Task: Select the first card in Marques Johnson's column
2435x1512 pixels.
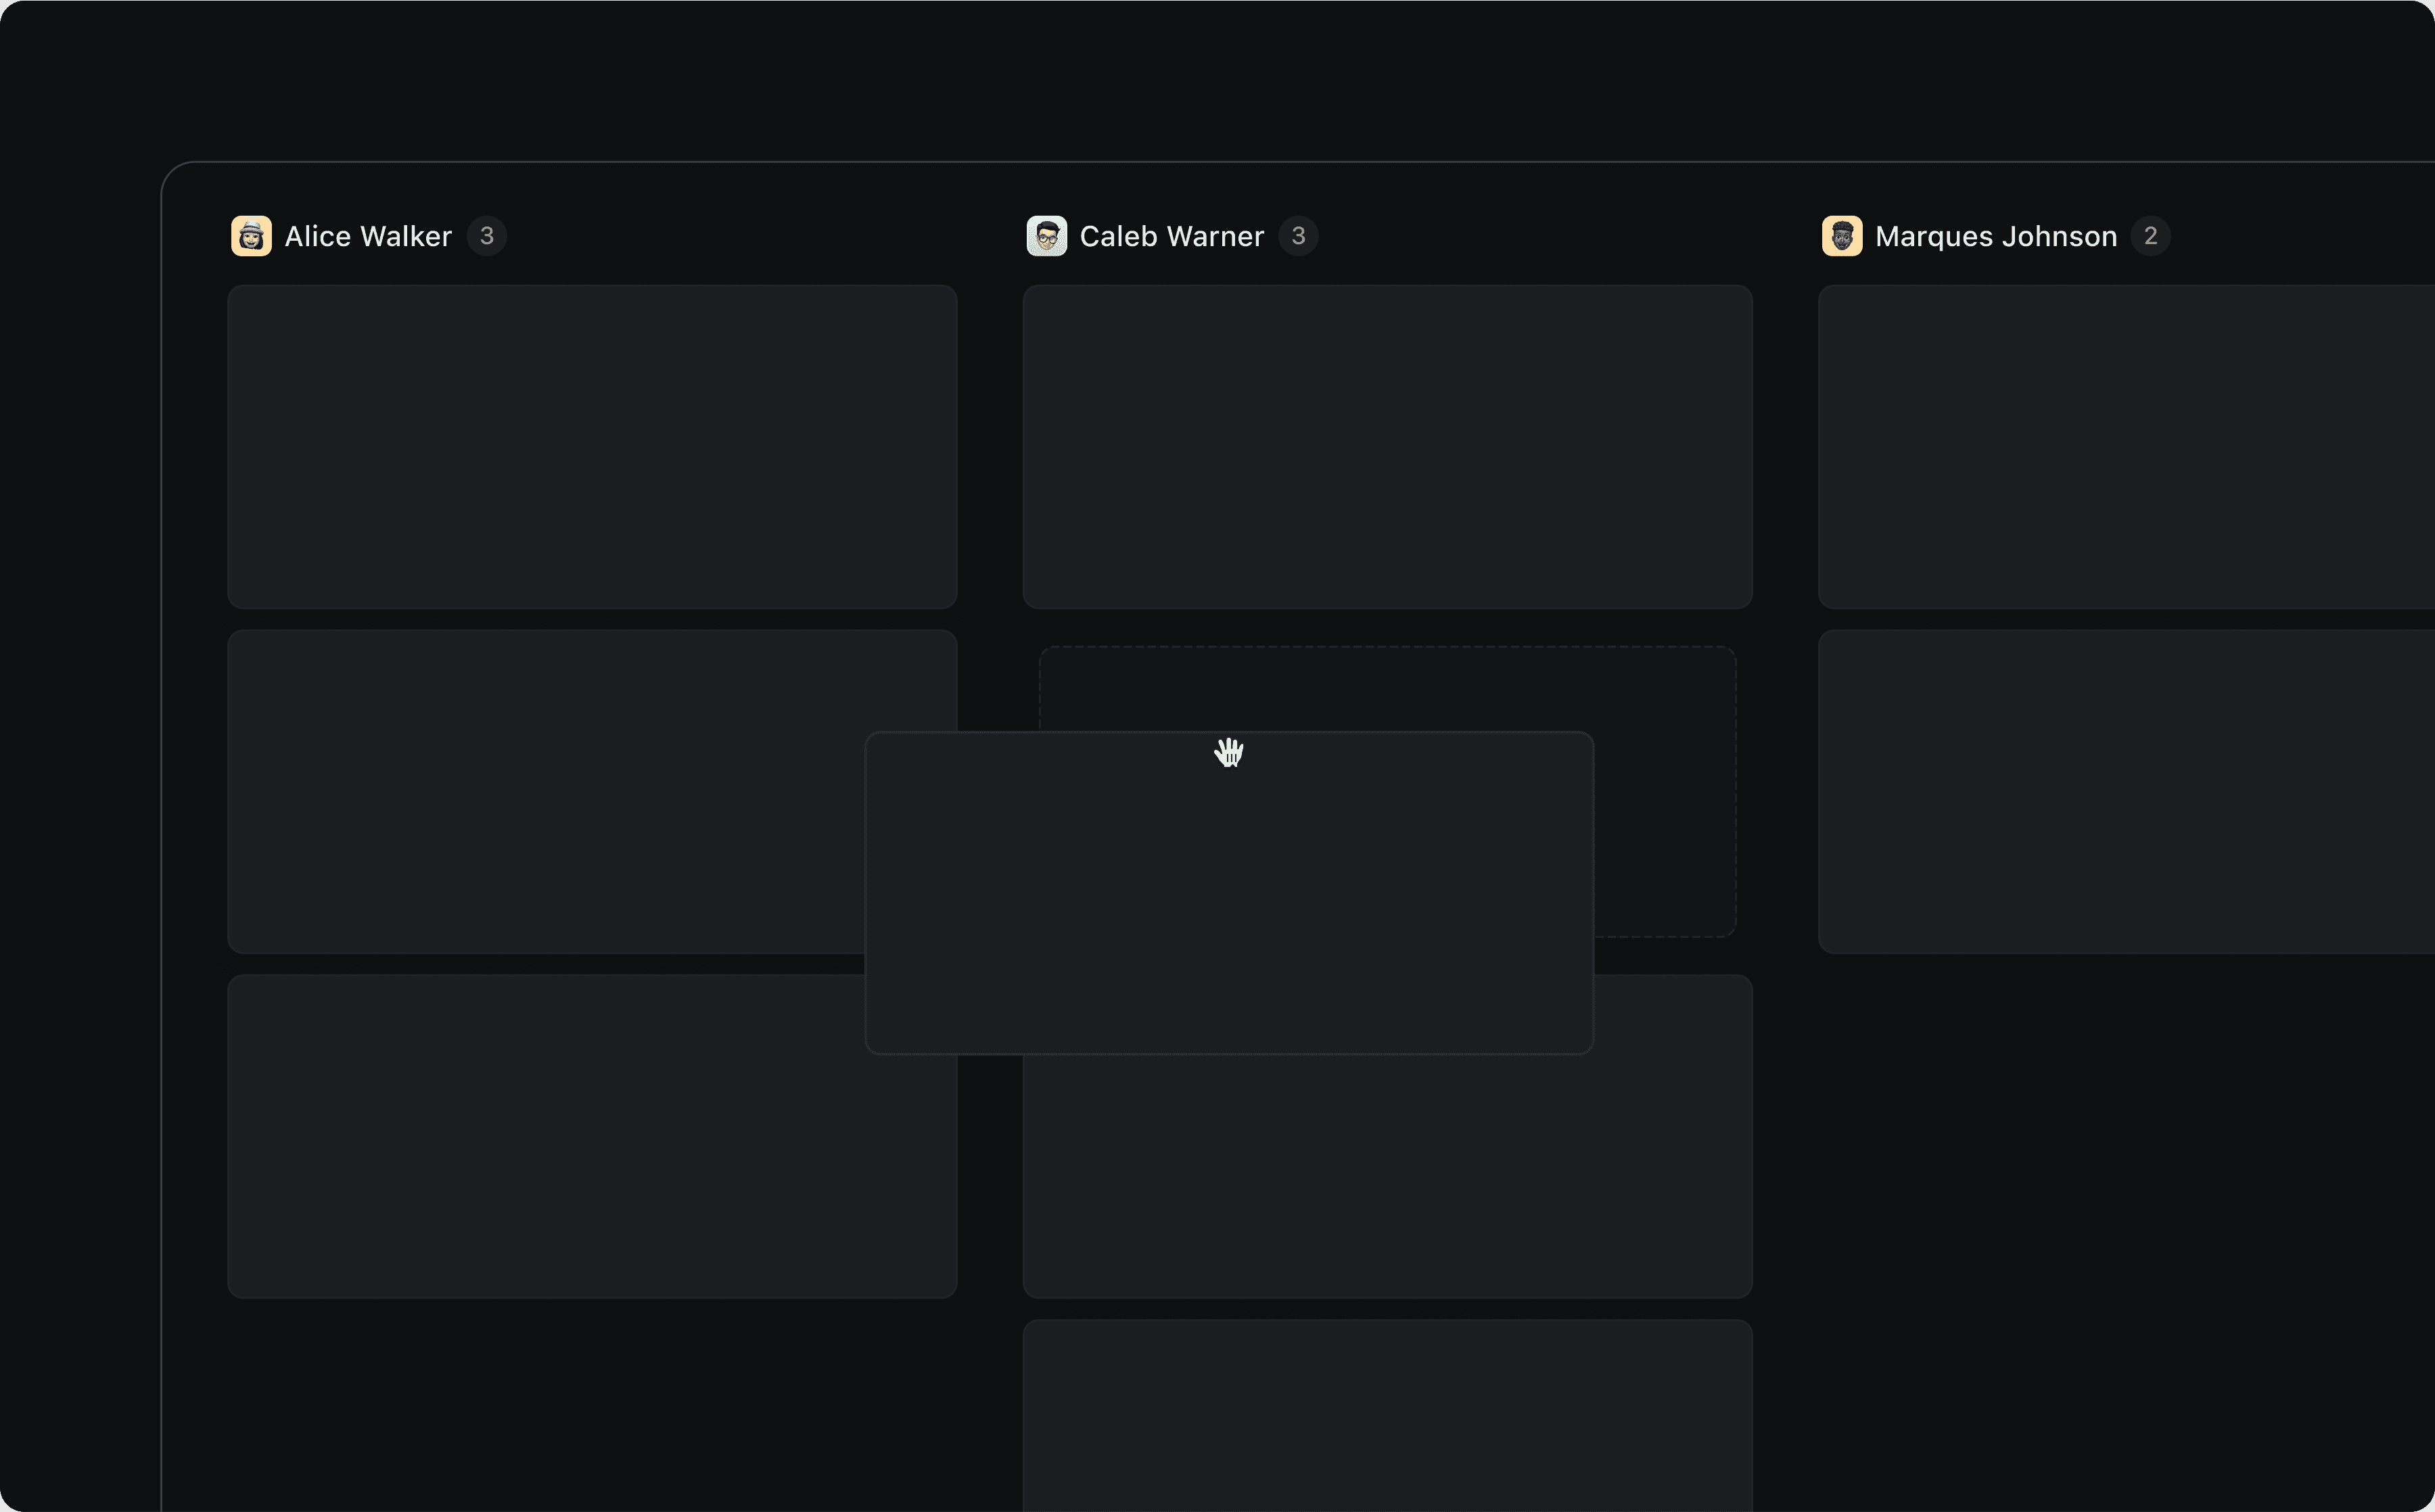Action: coord(2125,446)
